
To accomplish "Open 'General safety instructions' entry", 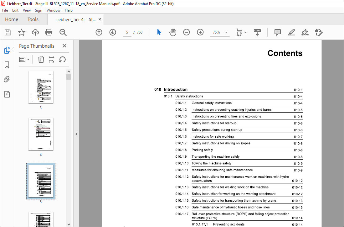I will [239, 103].
